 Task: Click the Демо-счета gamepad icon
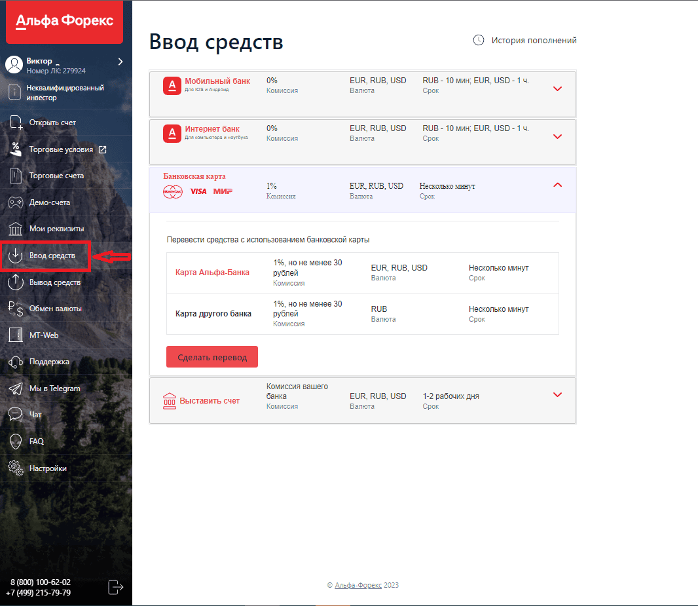(x=16, y=202)
